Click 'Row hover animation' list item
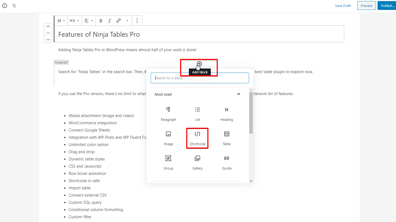 point(87,174)
